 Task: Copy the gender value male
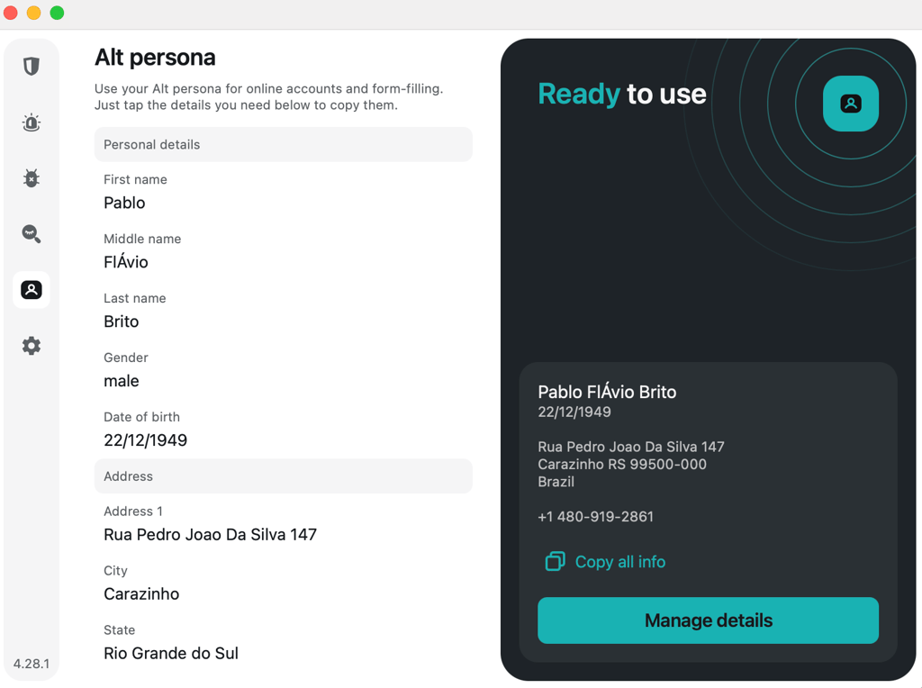pyautogui.click(x=122, y=381)
